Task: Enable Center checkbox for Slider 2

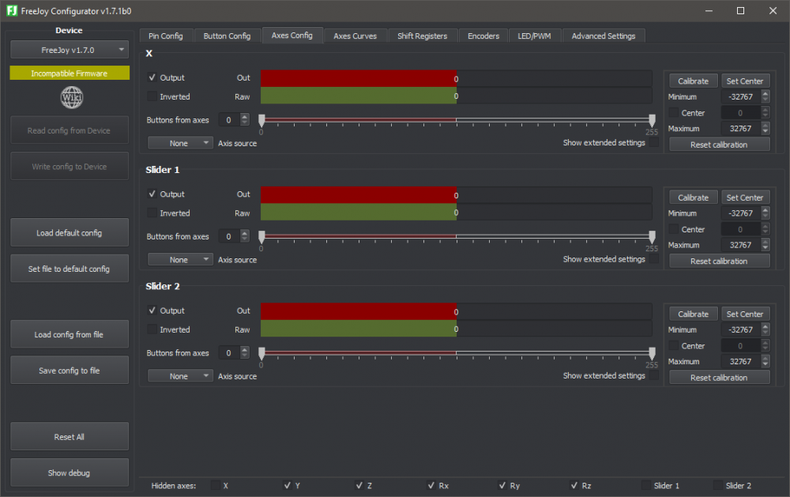Action: point(674,346)
